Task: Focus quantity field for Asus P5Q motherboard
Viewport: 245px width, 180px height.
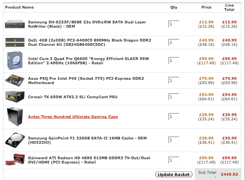Action: point(174,80)
